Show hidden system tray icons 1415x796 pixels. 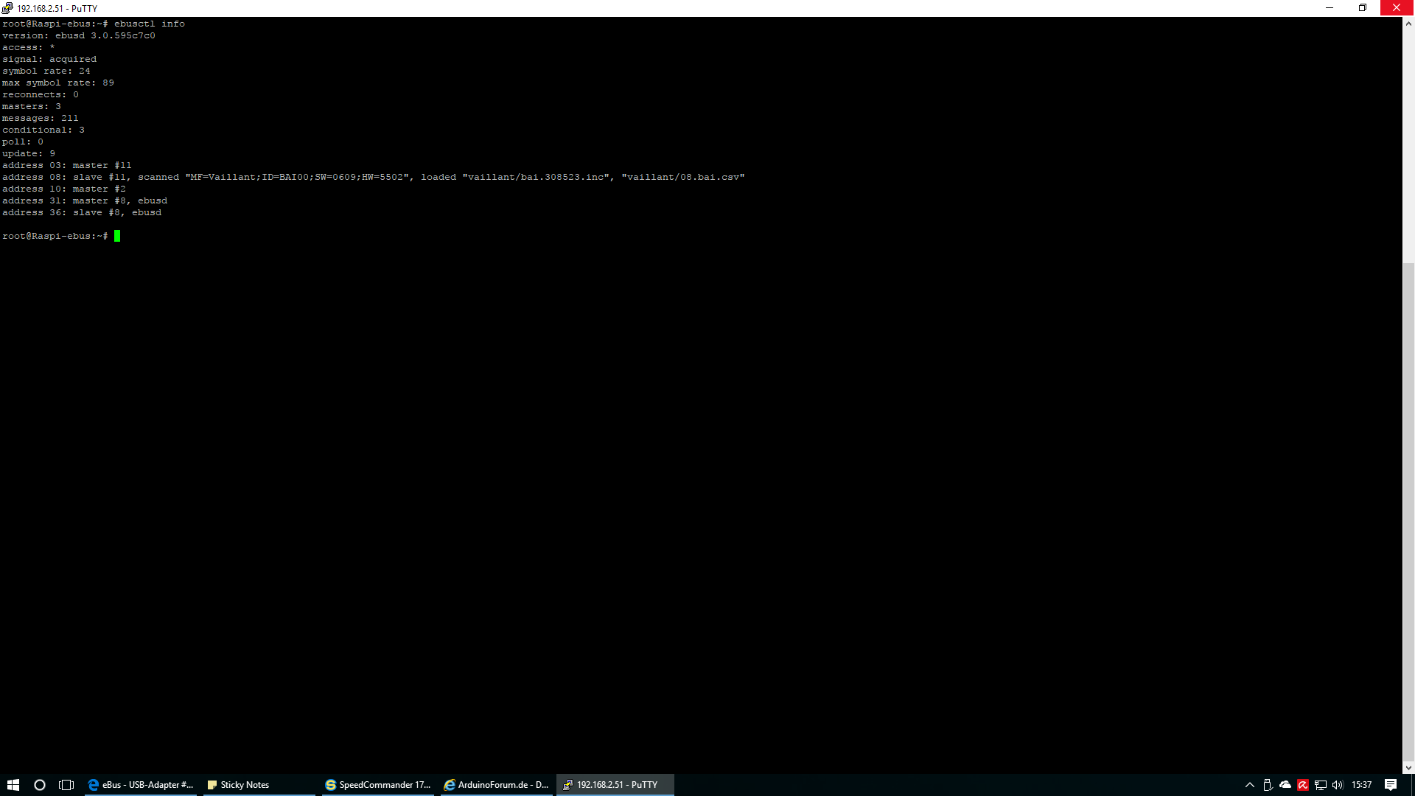(1250, 785)
